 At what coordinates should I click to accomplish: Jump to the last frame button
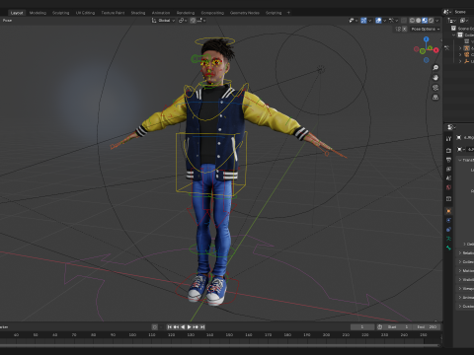[202, 327]
